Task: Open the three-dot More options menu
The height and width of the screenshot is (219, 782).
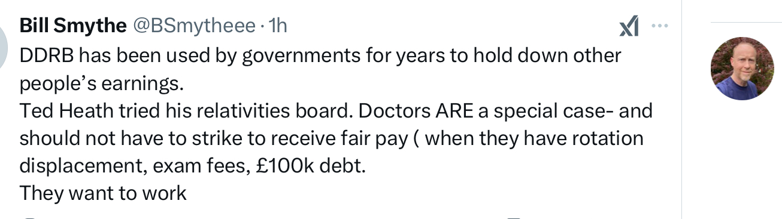Action: coord(659,26)
